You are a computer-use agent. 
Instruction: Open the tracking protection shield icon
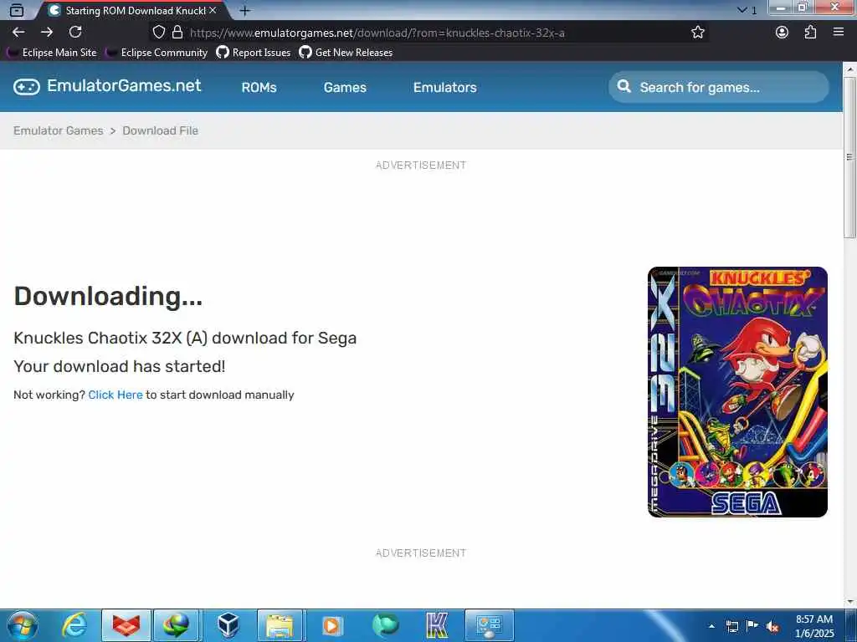coord(158,33)
